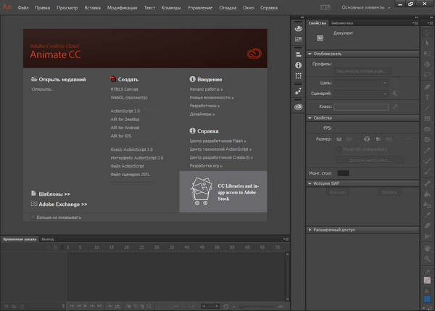The image size is (435, 311).
Task: Select the Lasso tool
Action: coord(426,74)
